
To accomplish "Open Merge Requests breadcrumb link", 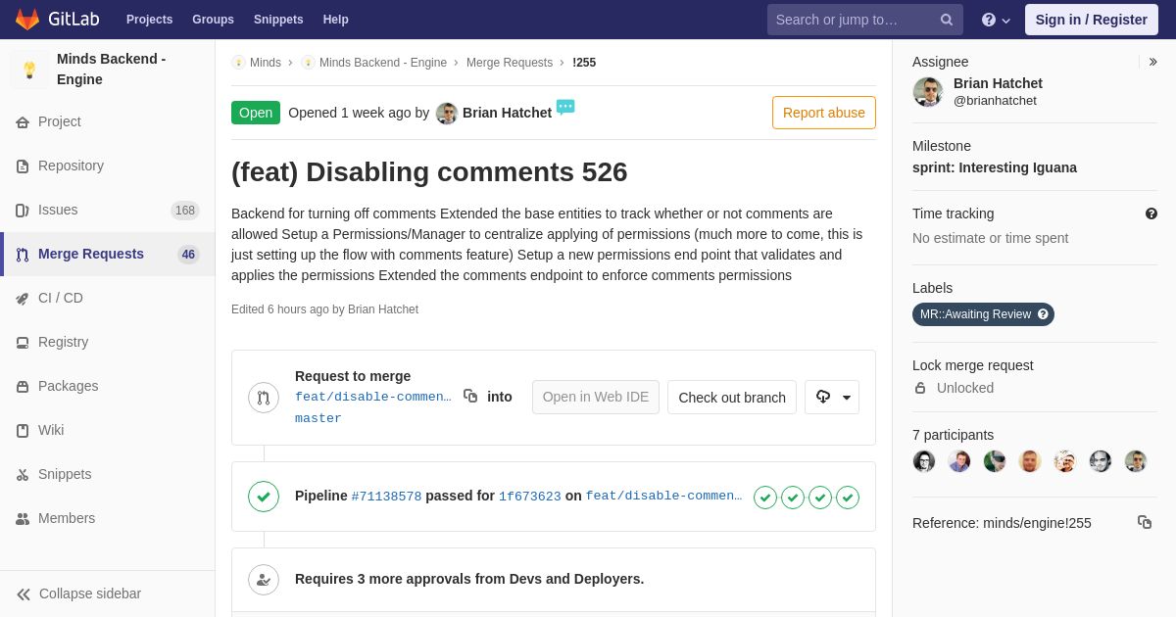I will (x=510, y=63).
